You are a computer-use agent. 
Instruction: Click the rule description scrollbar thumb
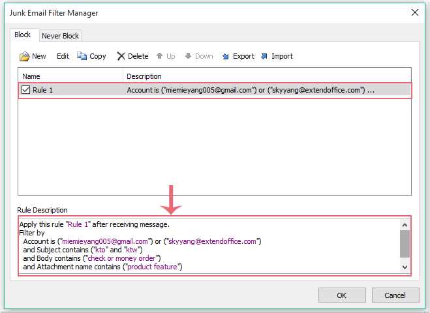405,244
